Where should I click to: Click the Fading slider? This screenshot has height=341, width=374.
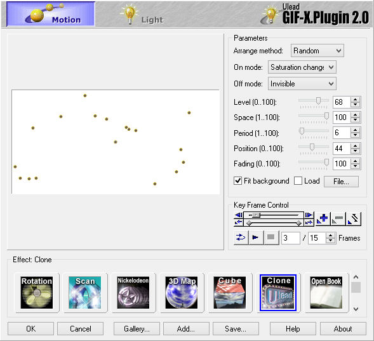coord(314,163)
